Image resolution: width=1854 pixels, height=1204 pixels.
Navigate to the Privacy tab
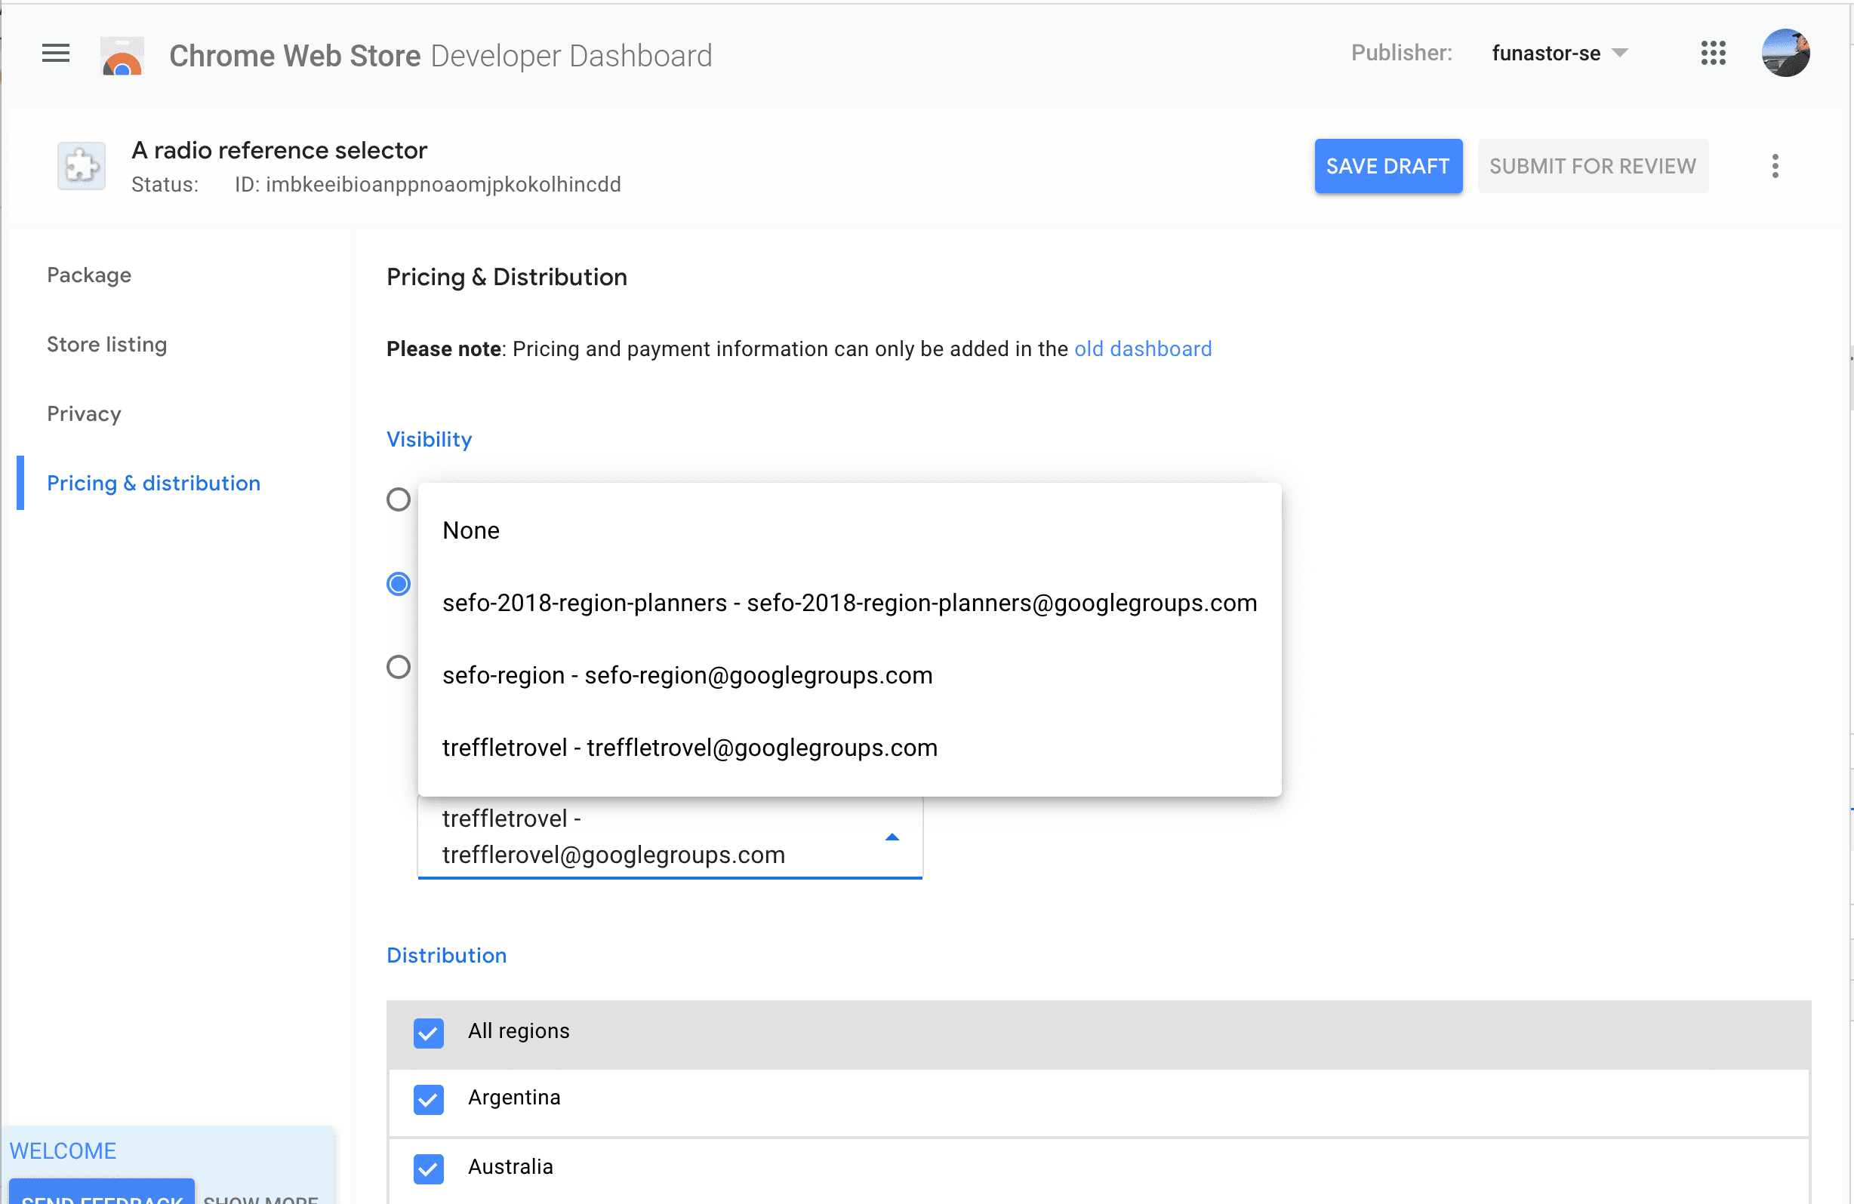(84, 413)
